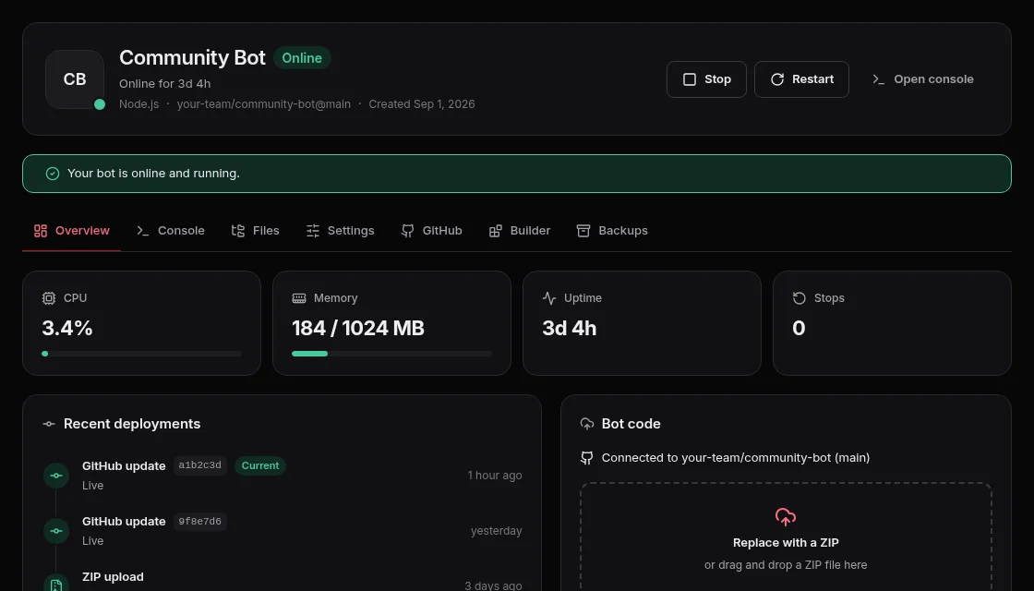Click the Connected to your-team/community-bot (main) text
Viewport: 1034px width, 591px height.
click(x=735, y=458)
